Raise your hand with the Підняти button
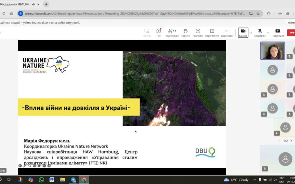The image size is (295, 184). click(x=185, y=32)
